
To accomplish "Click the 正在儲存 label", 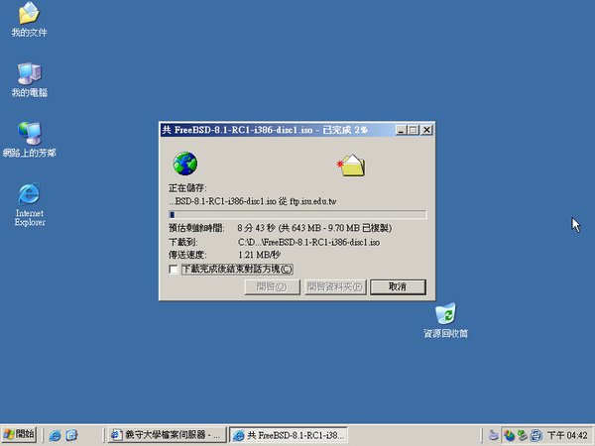I will 187,188.
